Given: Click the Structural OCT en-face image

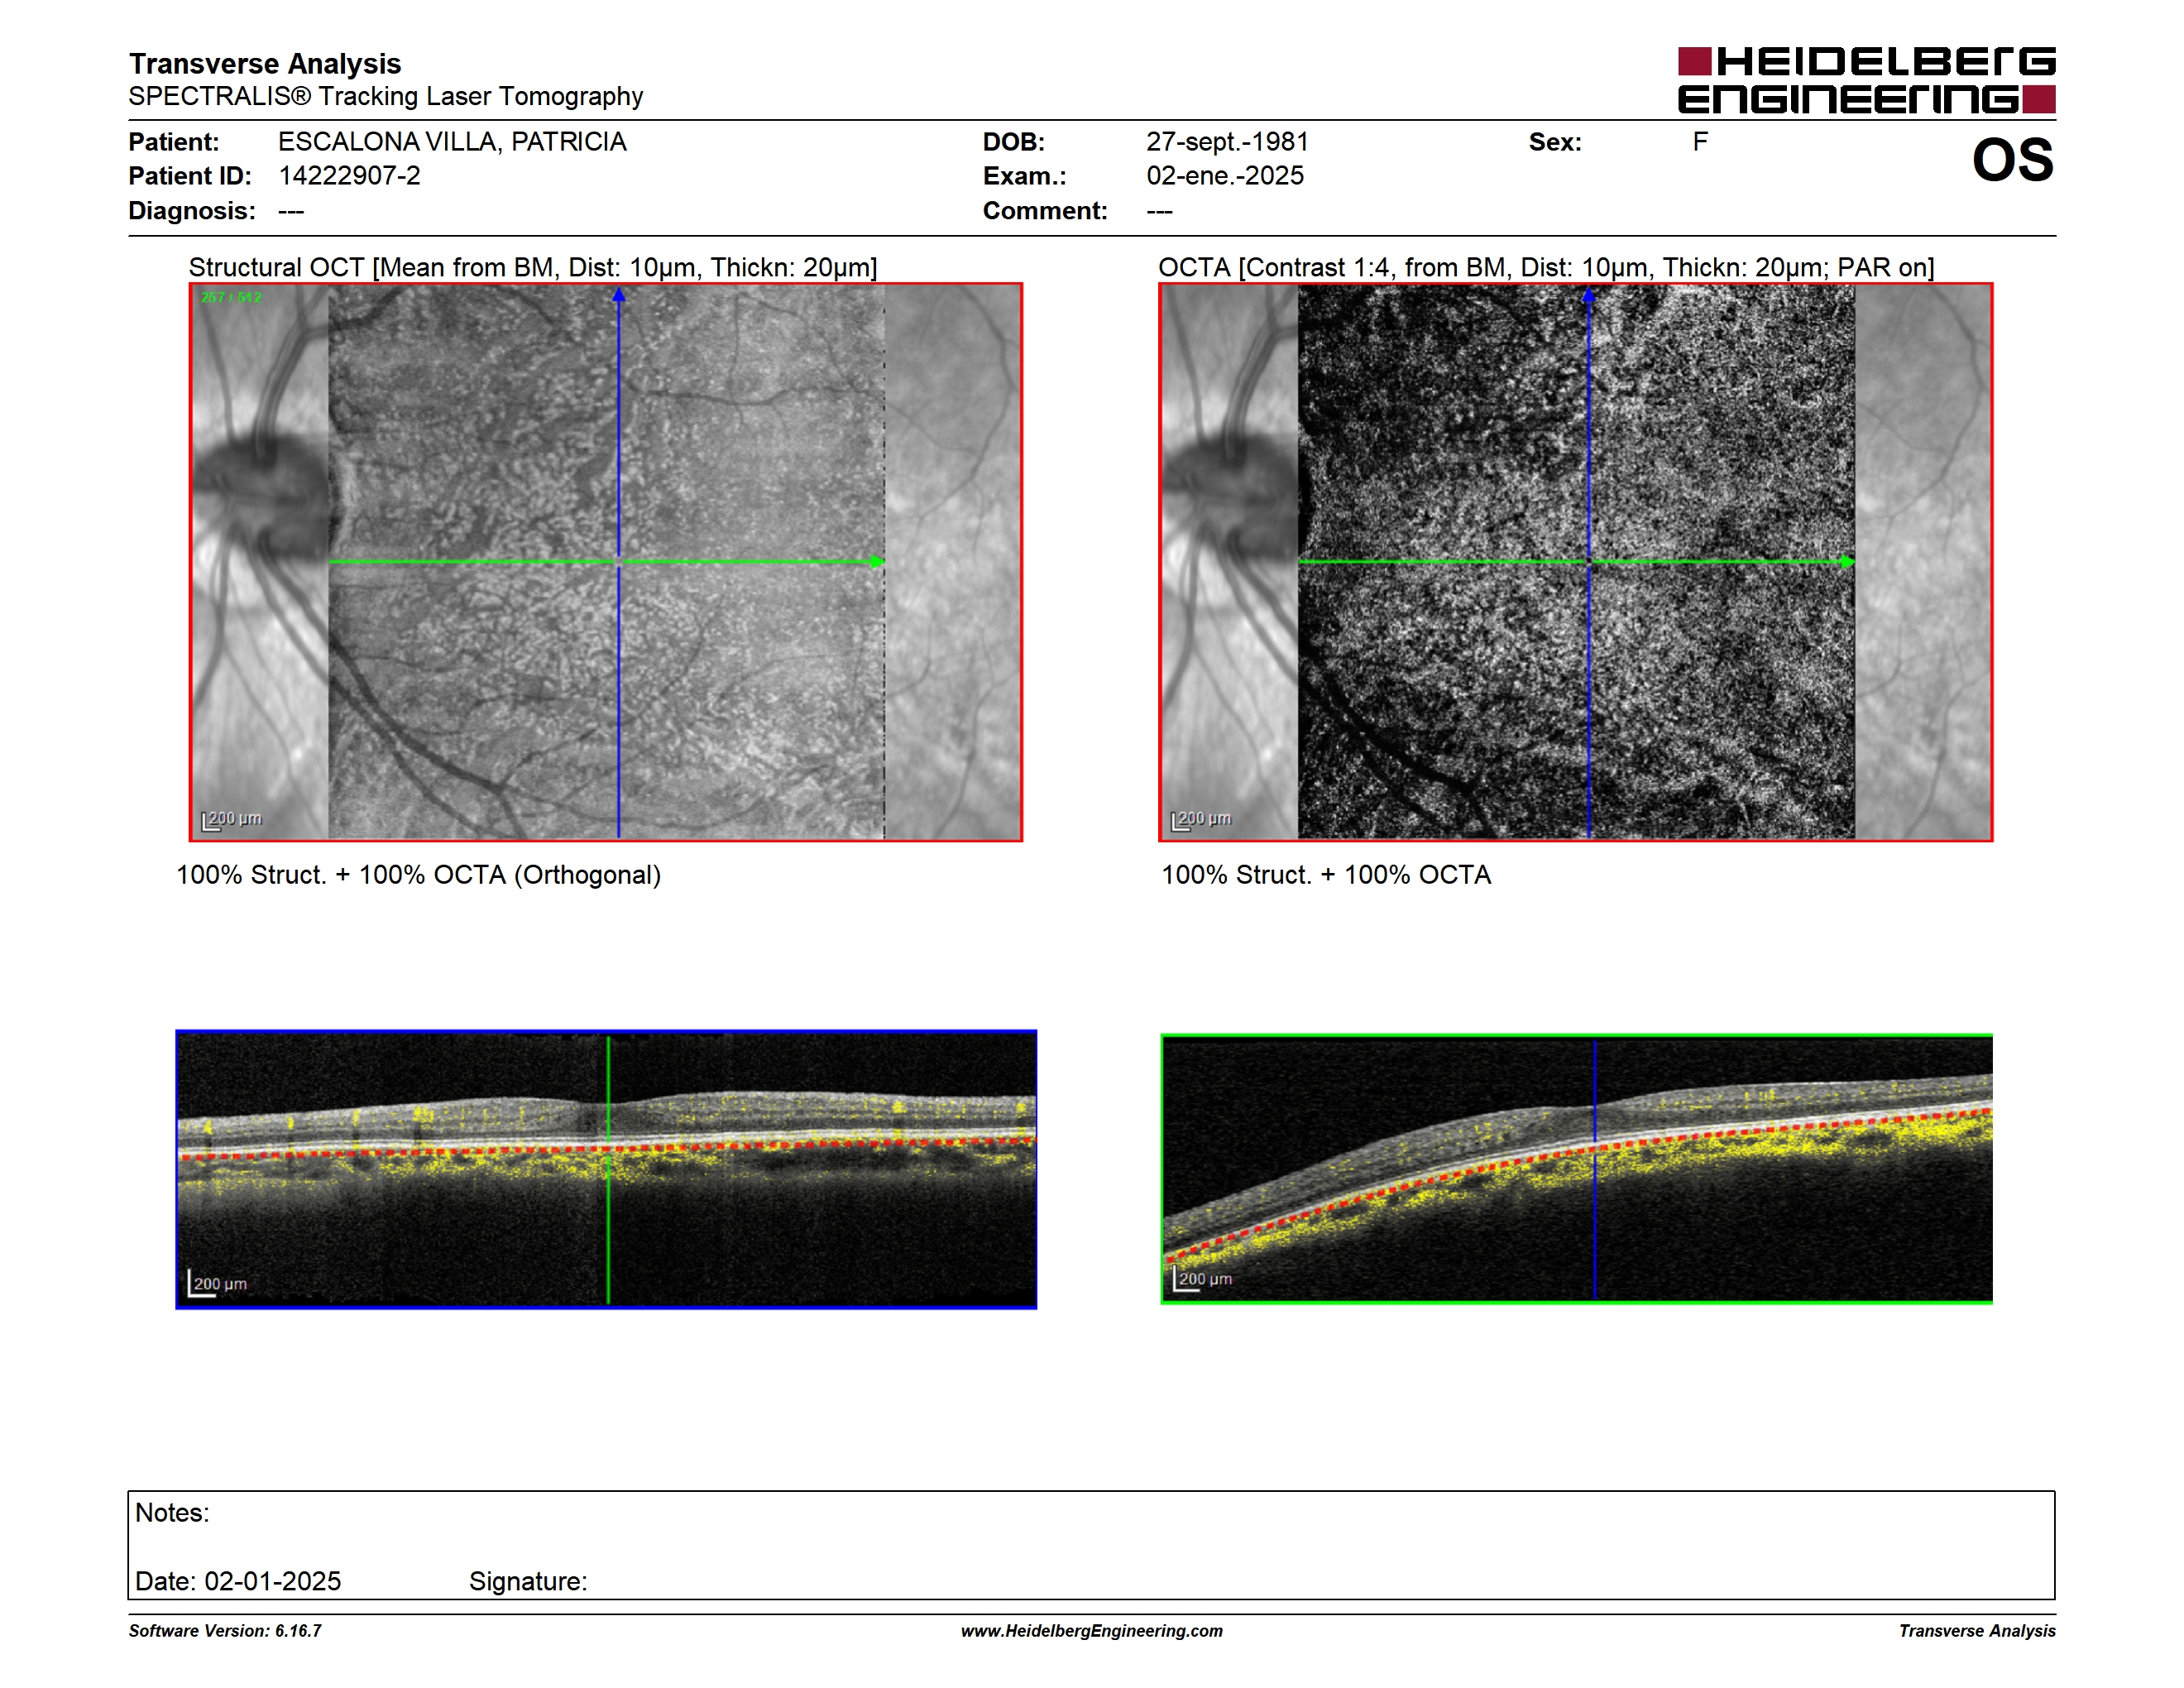Looking at the screenshot, I should click(606, 562).
